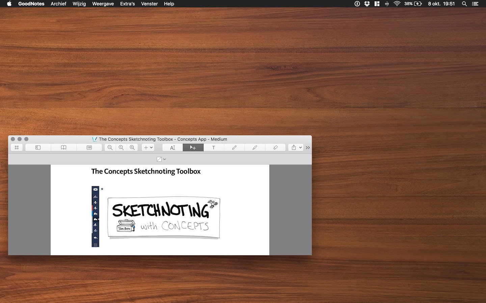This screenshot has width=486, height=303.
Task: Click the Dropbox menu bar icon
Action: click(367, 4)
